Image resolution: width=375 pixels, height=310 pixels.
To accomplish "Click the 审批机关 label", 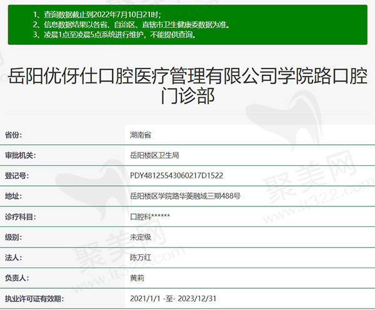I will (21, 155).
